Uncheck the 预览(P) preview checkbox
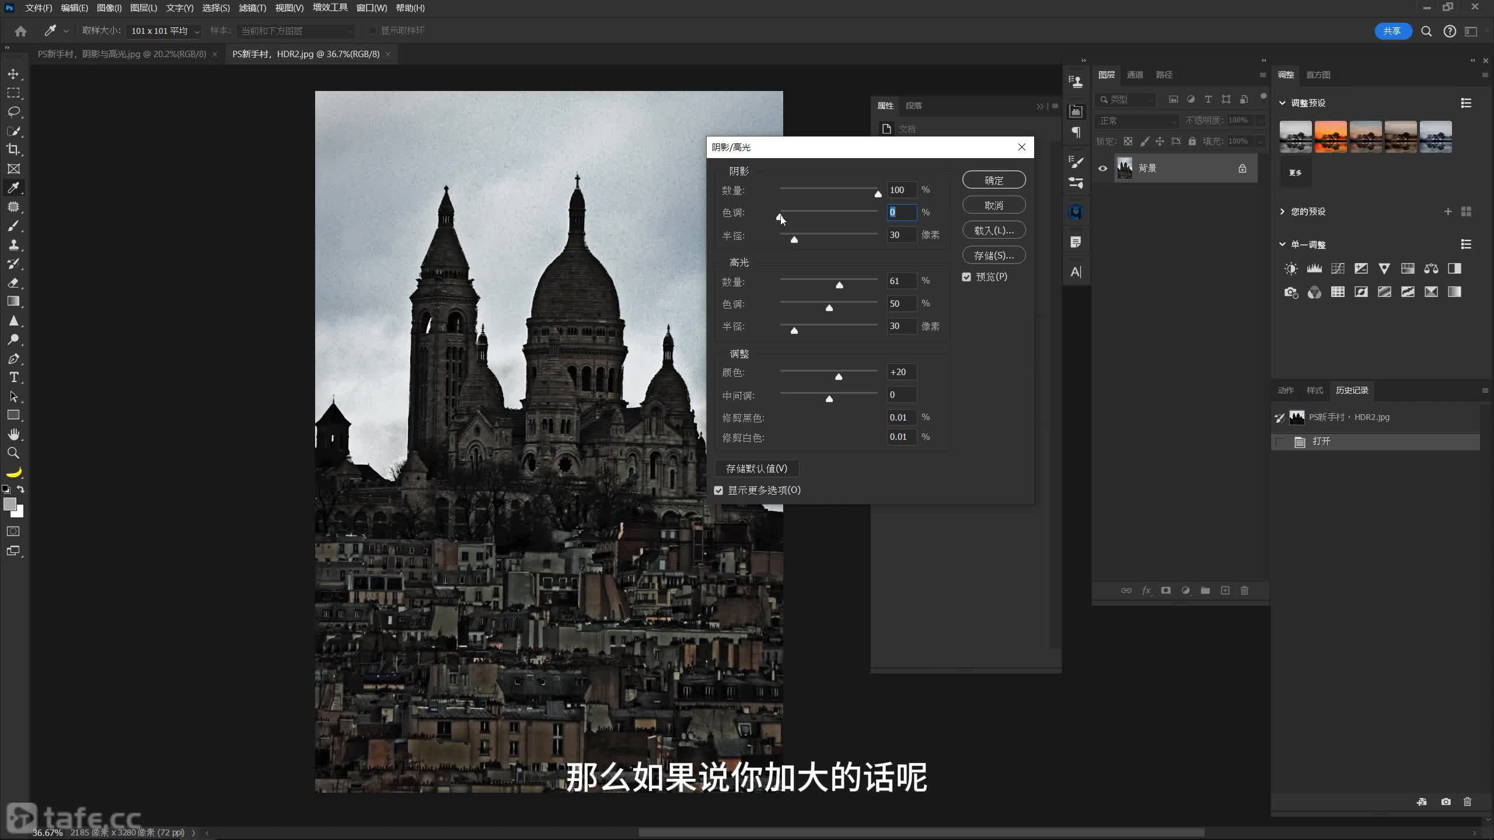The height and width of the screenshot is (840, 1494). pyautogui.click(x=966, y=277)
